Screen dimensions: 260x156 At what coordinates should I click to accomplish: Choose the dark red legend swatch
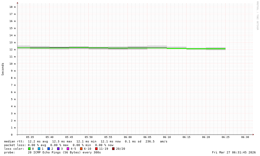coord(113,149)
